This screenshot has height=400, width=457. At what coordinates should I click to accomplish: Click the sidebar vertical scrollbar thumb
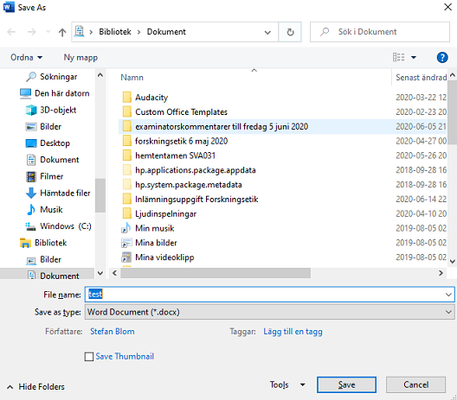pyautogui.click(x=100, y=195)
